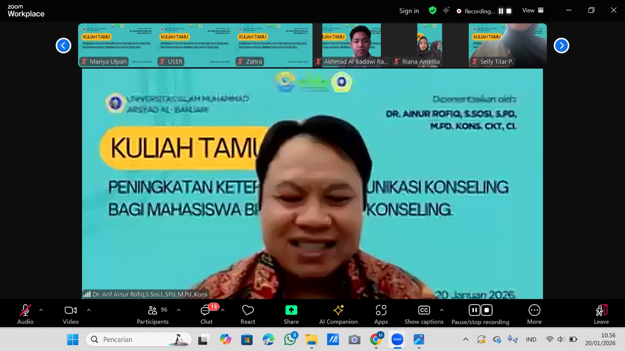Open the View layout menu
This screenshot has width=625, height=351.
coord(533,11)
